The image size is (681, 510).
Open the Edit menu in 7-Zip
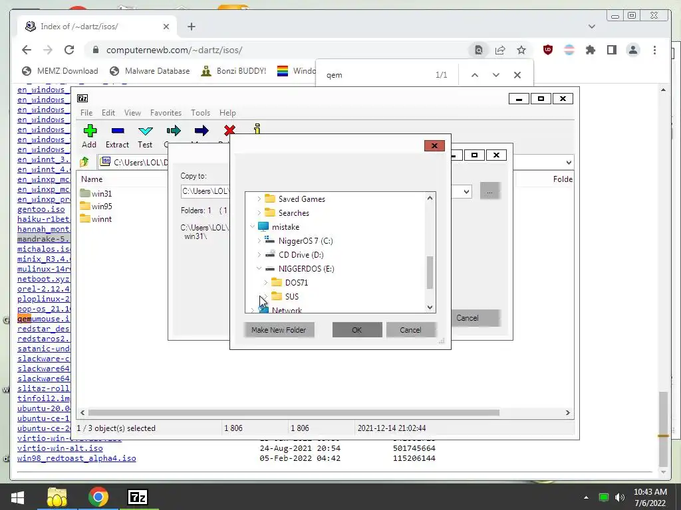pos(108,113)
